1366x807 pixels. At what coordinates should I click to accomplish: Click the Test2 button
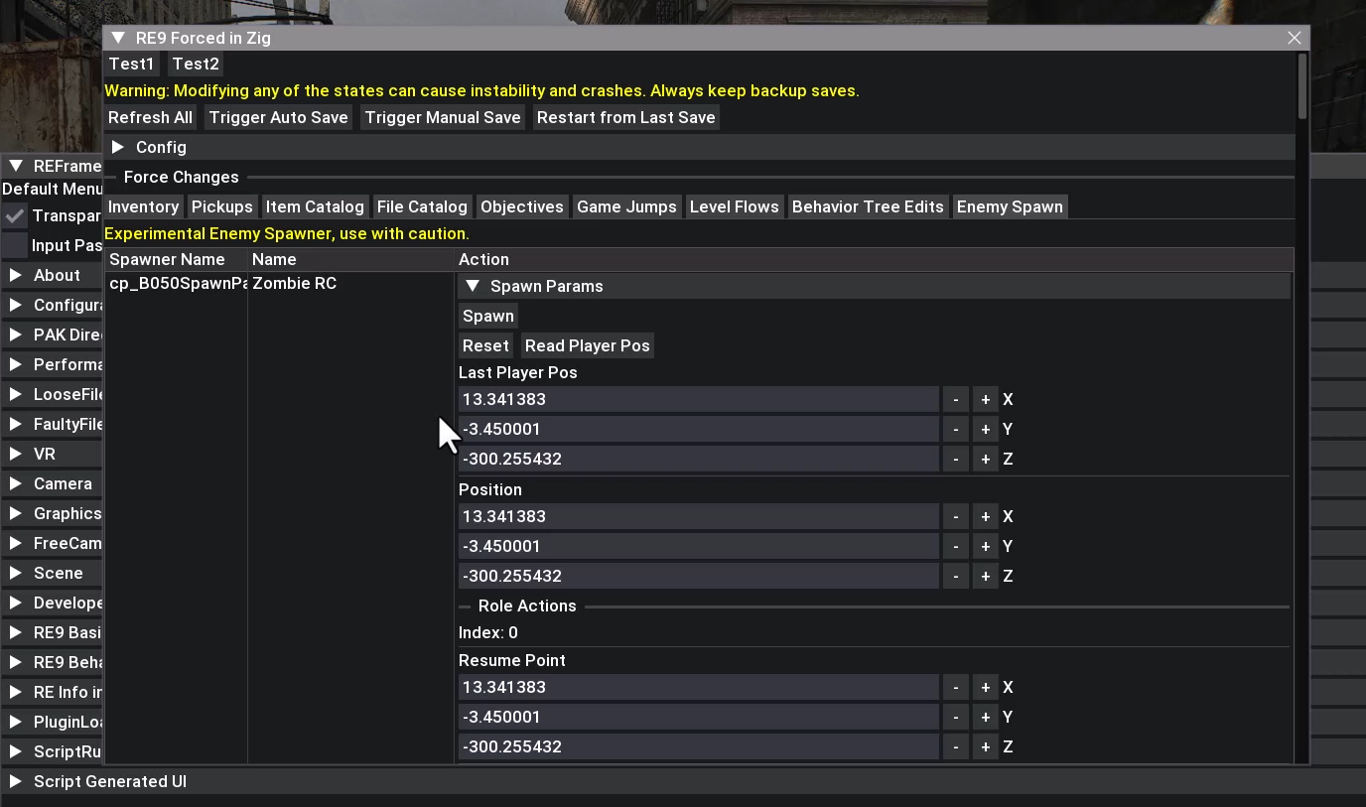pyautogui.click(x=196, y=64)
